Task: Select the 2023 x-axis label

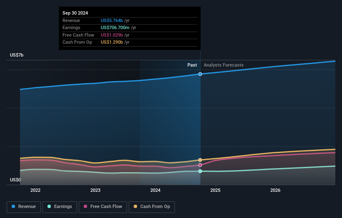Action: coord(95,190)
